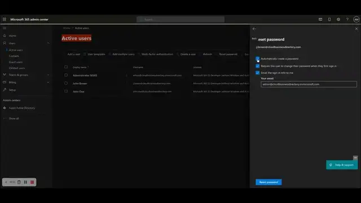Click the Home breadcrumb link
Image resolution: width=361 pixels, height=203 pixels.
click(67, 28)
